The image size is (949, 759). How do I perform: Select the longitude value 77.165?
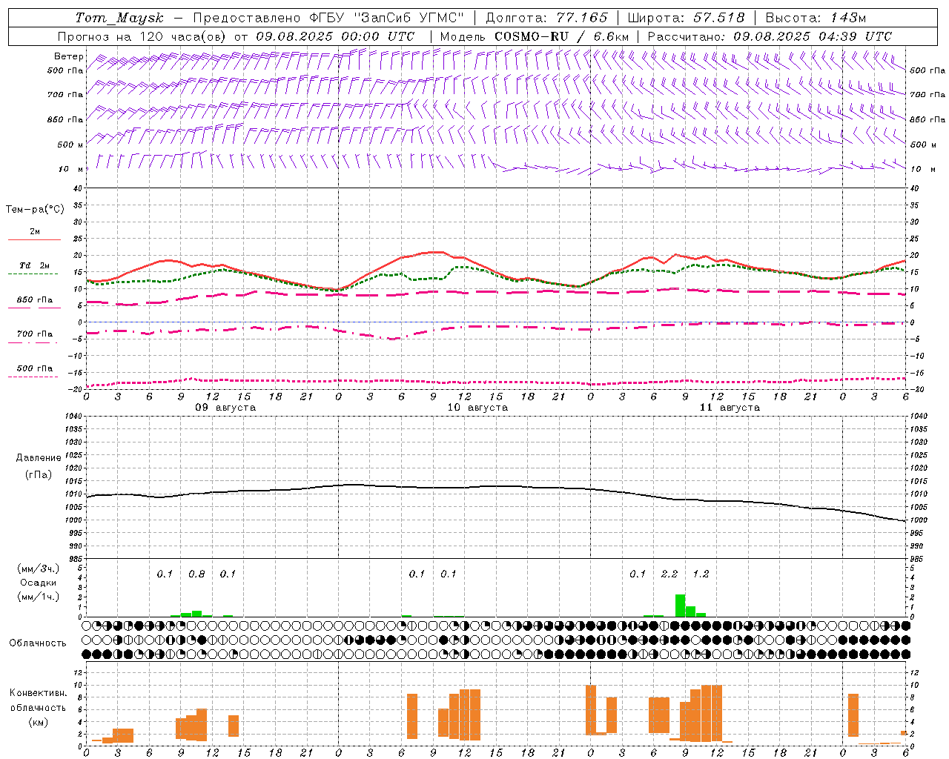(581, 18)
